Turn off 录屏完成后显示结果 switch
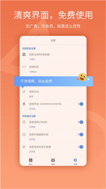Screen dimensions: 106x189 [80, 147]
